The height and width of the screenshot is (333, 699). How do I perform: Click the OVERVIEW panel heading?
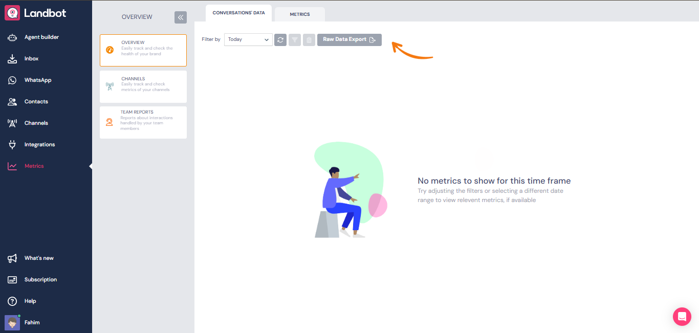click(137, 17)
